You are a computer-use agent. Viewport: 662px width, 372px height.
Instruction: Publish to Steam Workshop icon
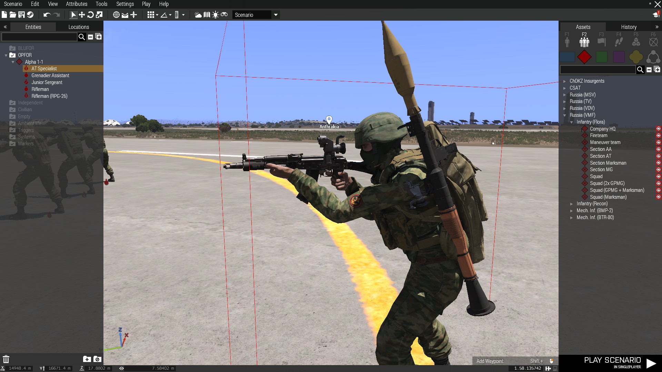tap(30, 15)
